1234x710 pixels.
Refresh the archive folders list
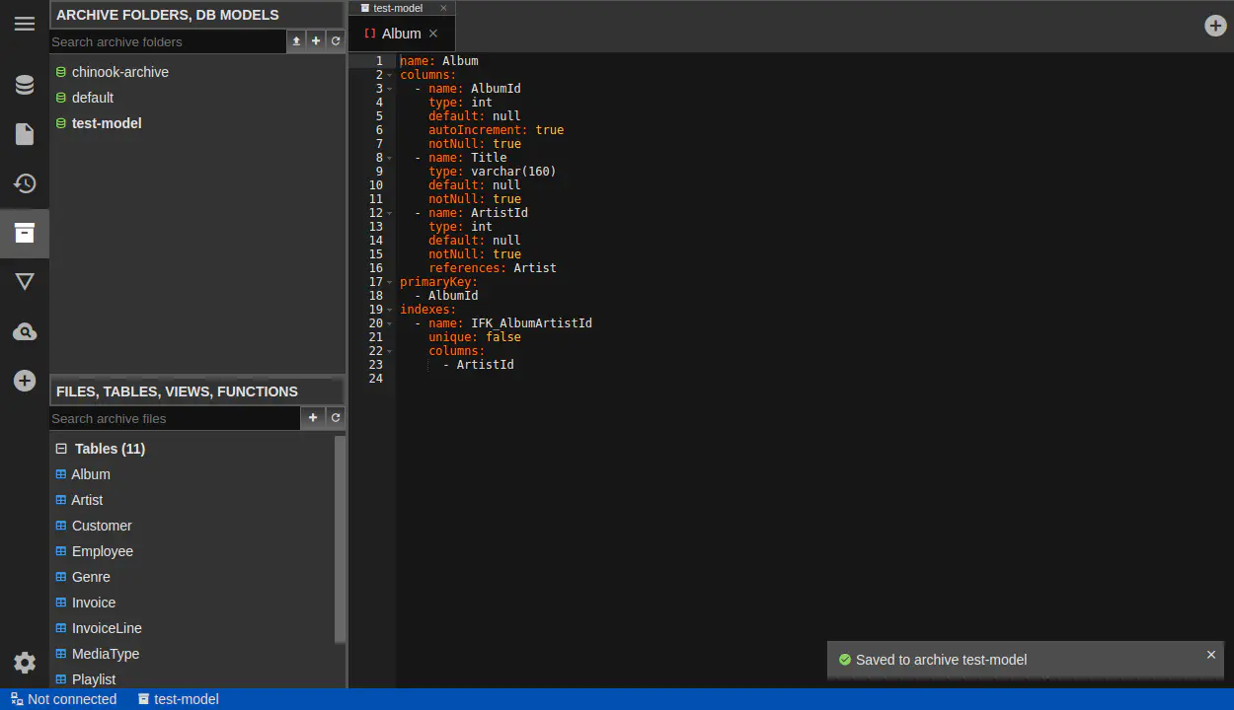coord(336,41)
